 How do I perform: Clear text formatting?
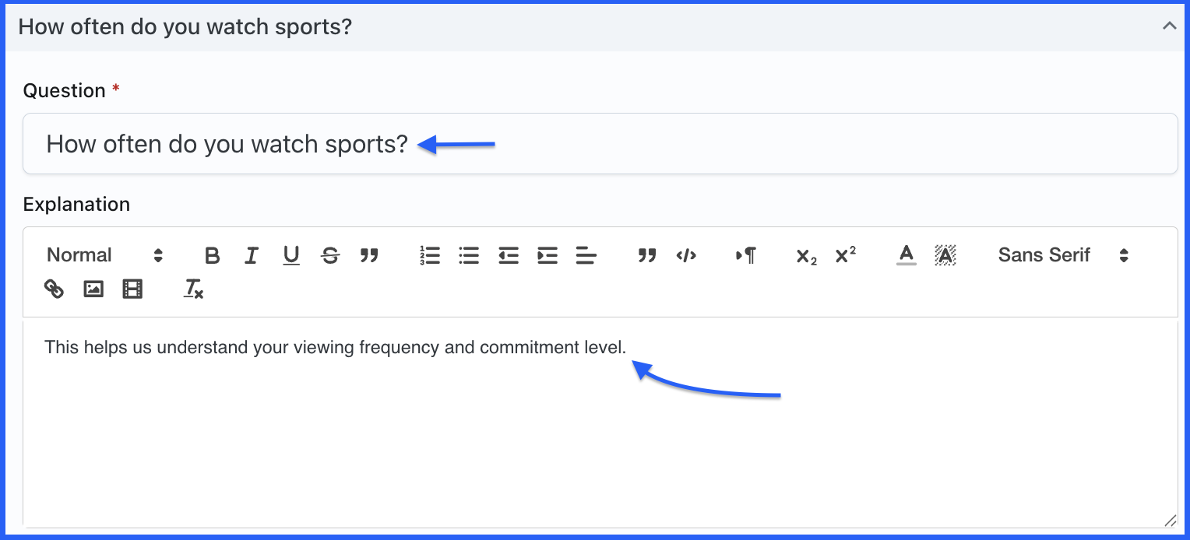(193, 289)
